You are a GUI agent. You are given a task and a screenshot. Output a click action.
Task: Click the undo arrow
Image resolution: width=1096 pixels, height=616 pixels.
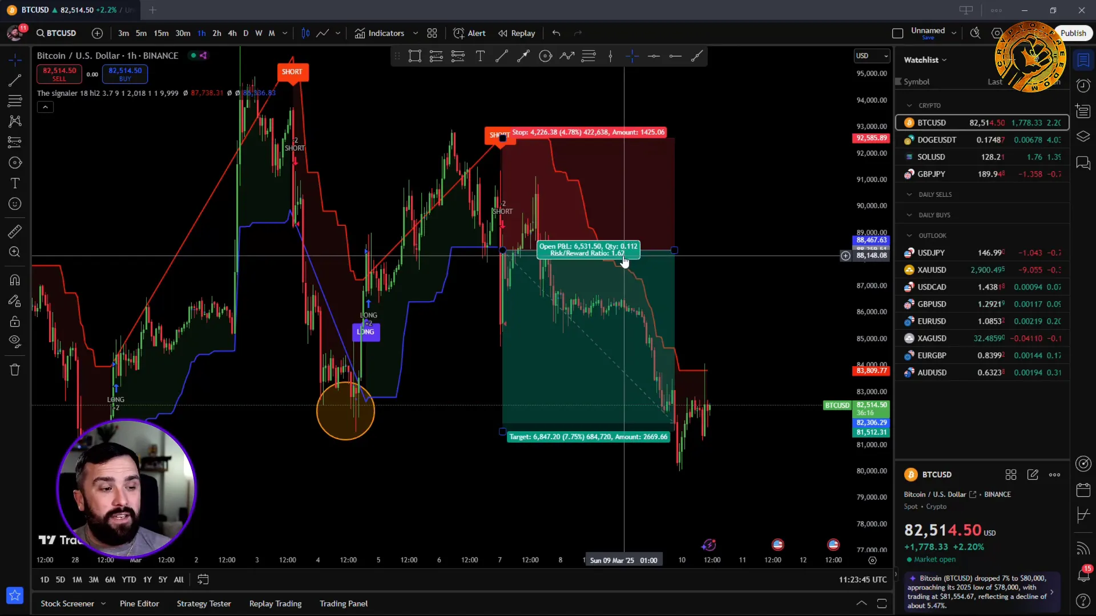[x=557, y=33]
